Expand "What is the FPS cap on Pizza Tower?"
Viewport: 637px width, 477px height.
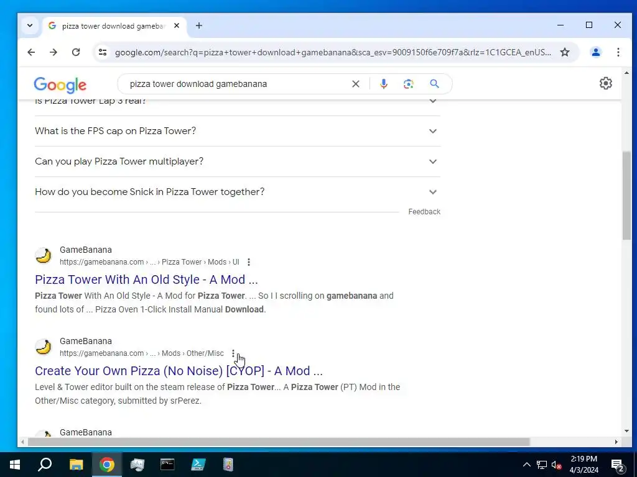coord(238,131)
